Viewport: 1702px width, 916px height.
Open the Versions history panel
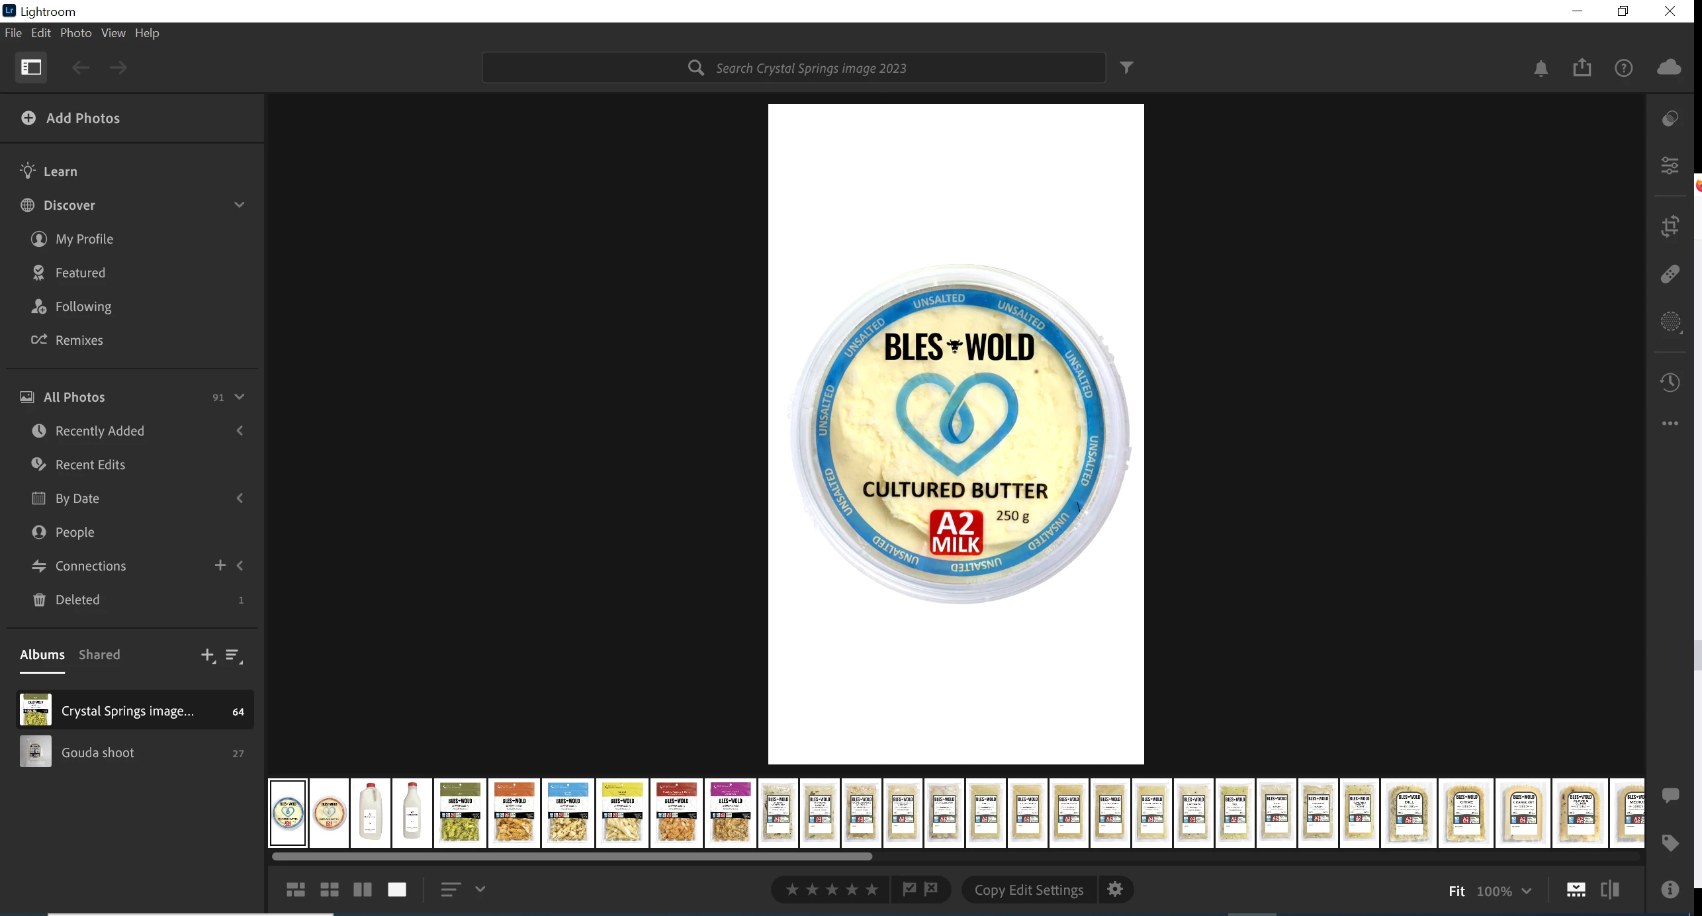click(1670, 382)
